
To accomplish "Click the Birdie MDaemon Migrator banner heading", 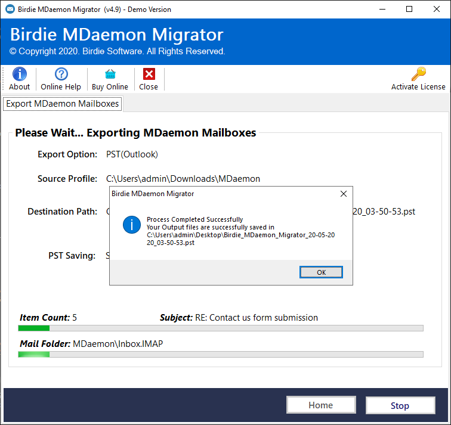I will (117, 35).
